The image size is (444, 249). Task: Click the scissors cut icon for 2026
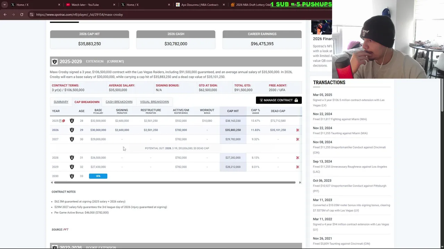click(x=298, y=130)
